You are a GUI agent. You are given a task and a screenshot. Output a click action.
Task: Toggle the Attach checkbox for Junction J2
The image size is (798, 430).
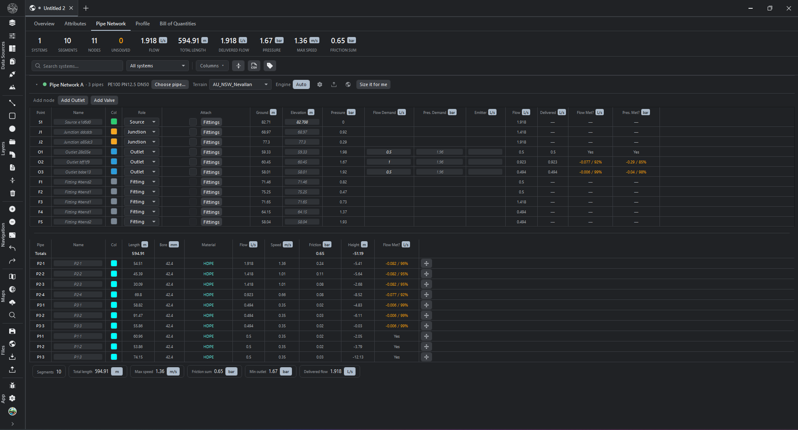(193, 142)
